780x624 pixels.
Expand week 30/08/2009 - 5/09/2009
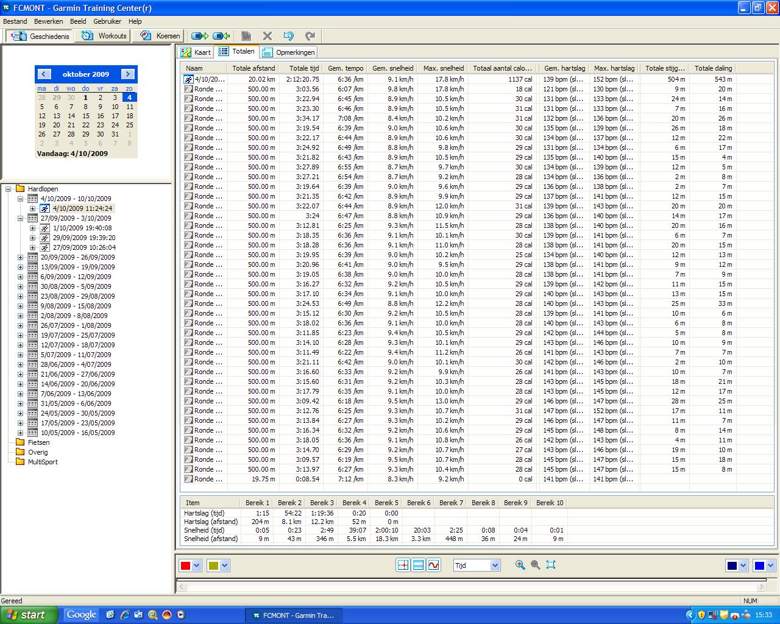pyautogui.click(x=20, y=286)
